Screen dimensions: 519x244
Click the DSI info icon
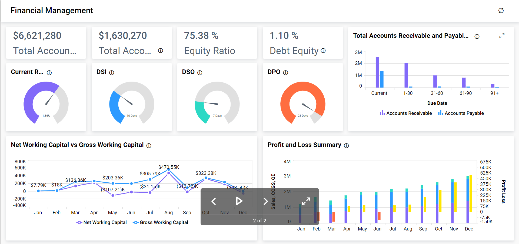[x=112, y=73]
